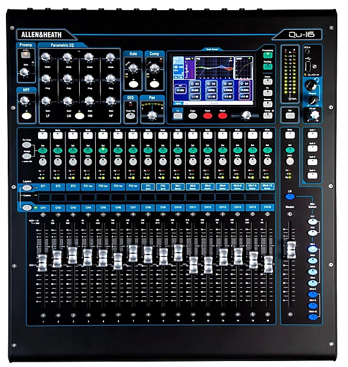Turn the HM Freq knob in Parametric EQ

click(x=89, y=79)
